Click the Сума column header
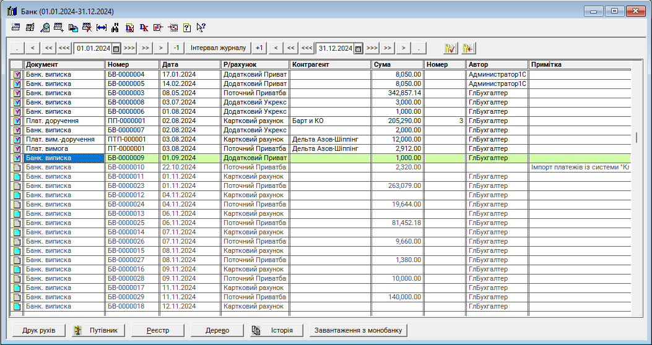Viewport: 652px width, 345px height. [x=398, y=64]
